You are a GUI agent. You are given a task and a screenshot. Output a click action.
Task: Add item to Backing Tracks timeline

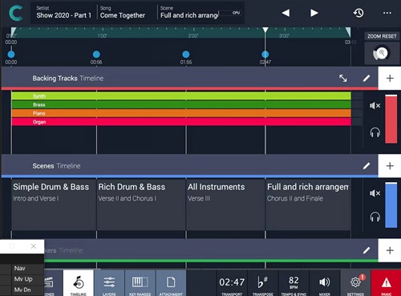click(x=390, y=78)
